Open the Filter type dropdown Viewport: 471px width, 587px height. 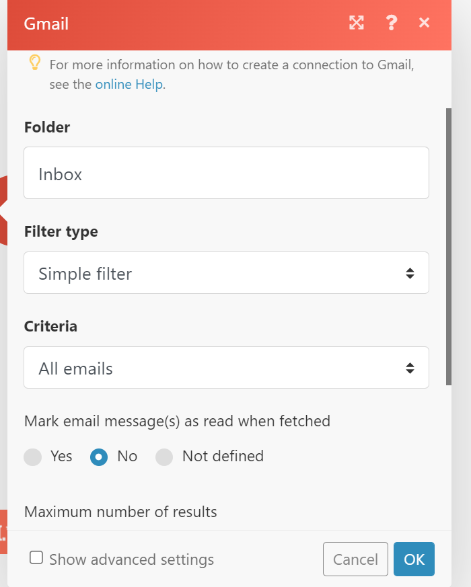click(226, 273)
